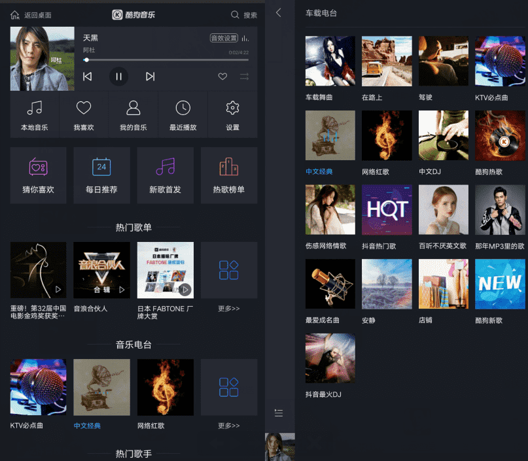Image resolution: width=528 pixels, height=461 pixels.
Task: Open the mini now-playing album thumbnail
Action: pyautogui.click(x=280, y=447)
